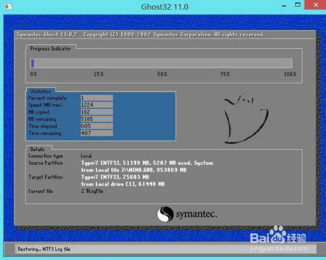Close the Ghost32 window
The height and width of the screenshot is (260, 326).
click(x=316, y=5)
